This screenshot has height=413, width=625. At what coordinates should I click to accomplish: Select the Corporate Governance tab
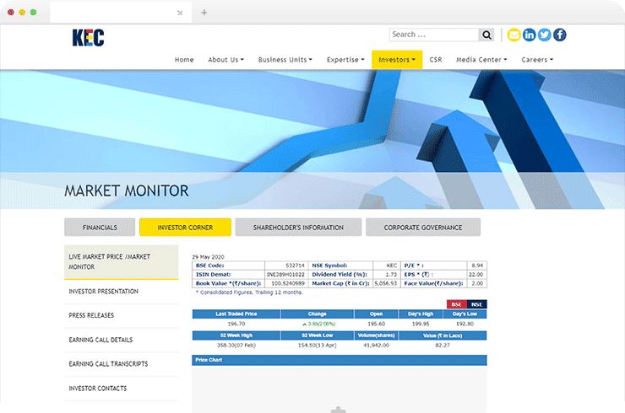tap(423, 228)
